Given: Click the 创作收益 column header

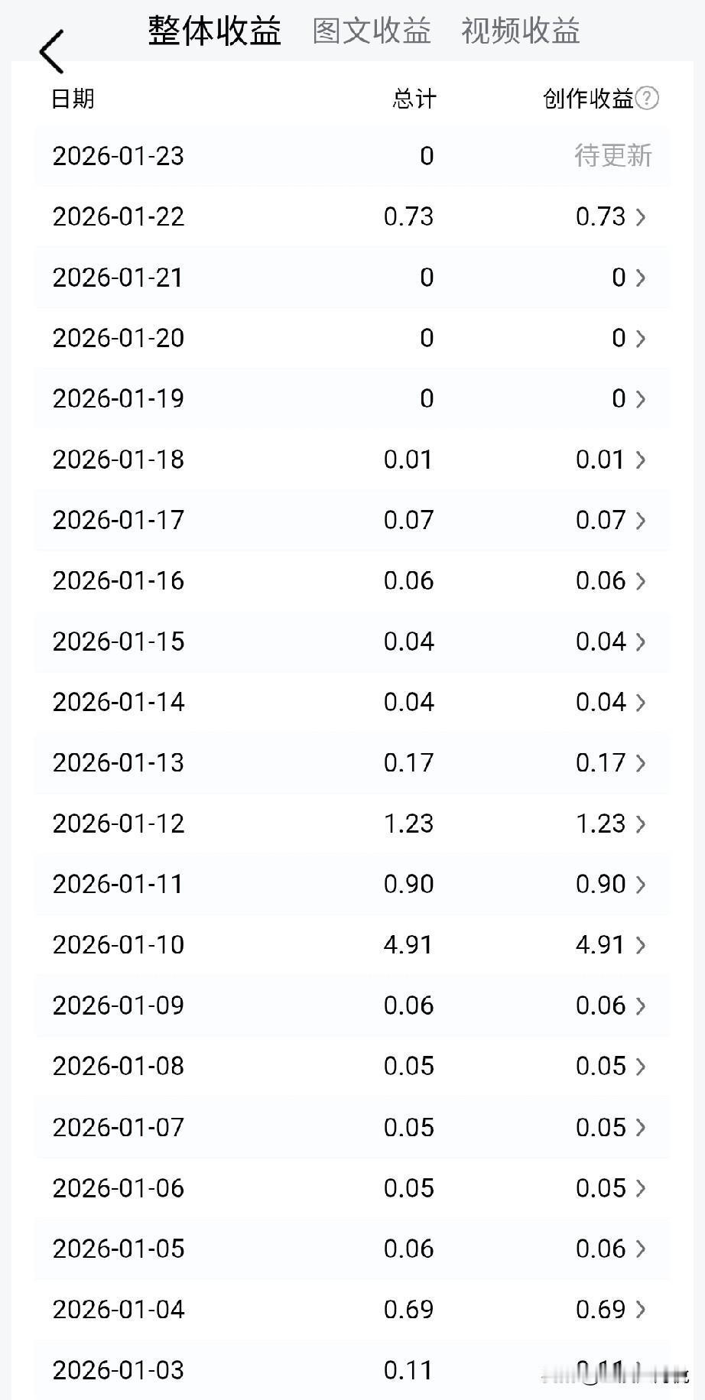Looking at the screenshot, I should (588, 99).
